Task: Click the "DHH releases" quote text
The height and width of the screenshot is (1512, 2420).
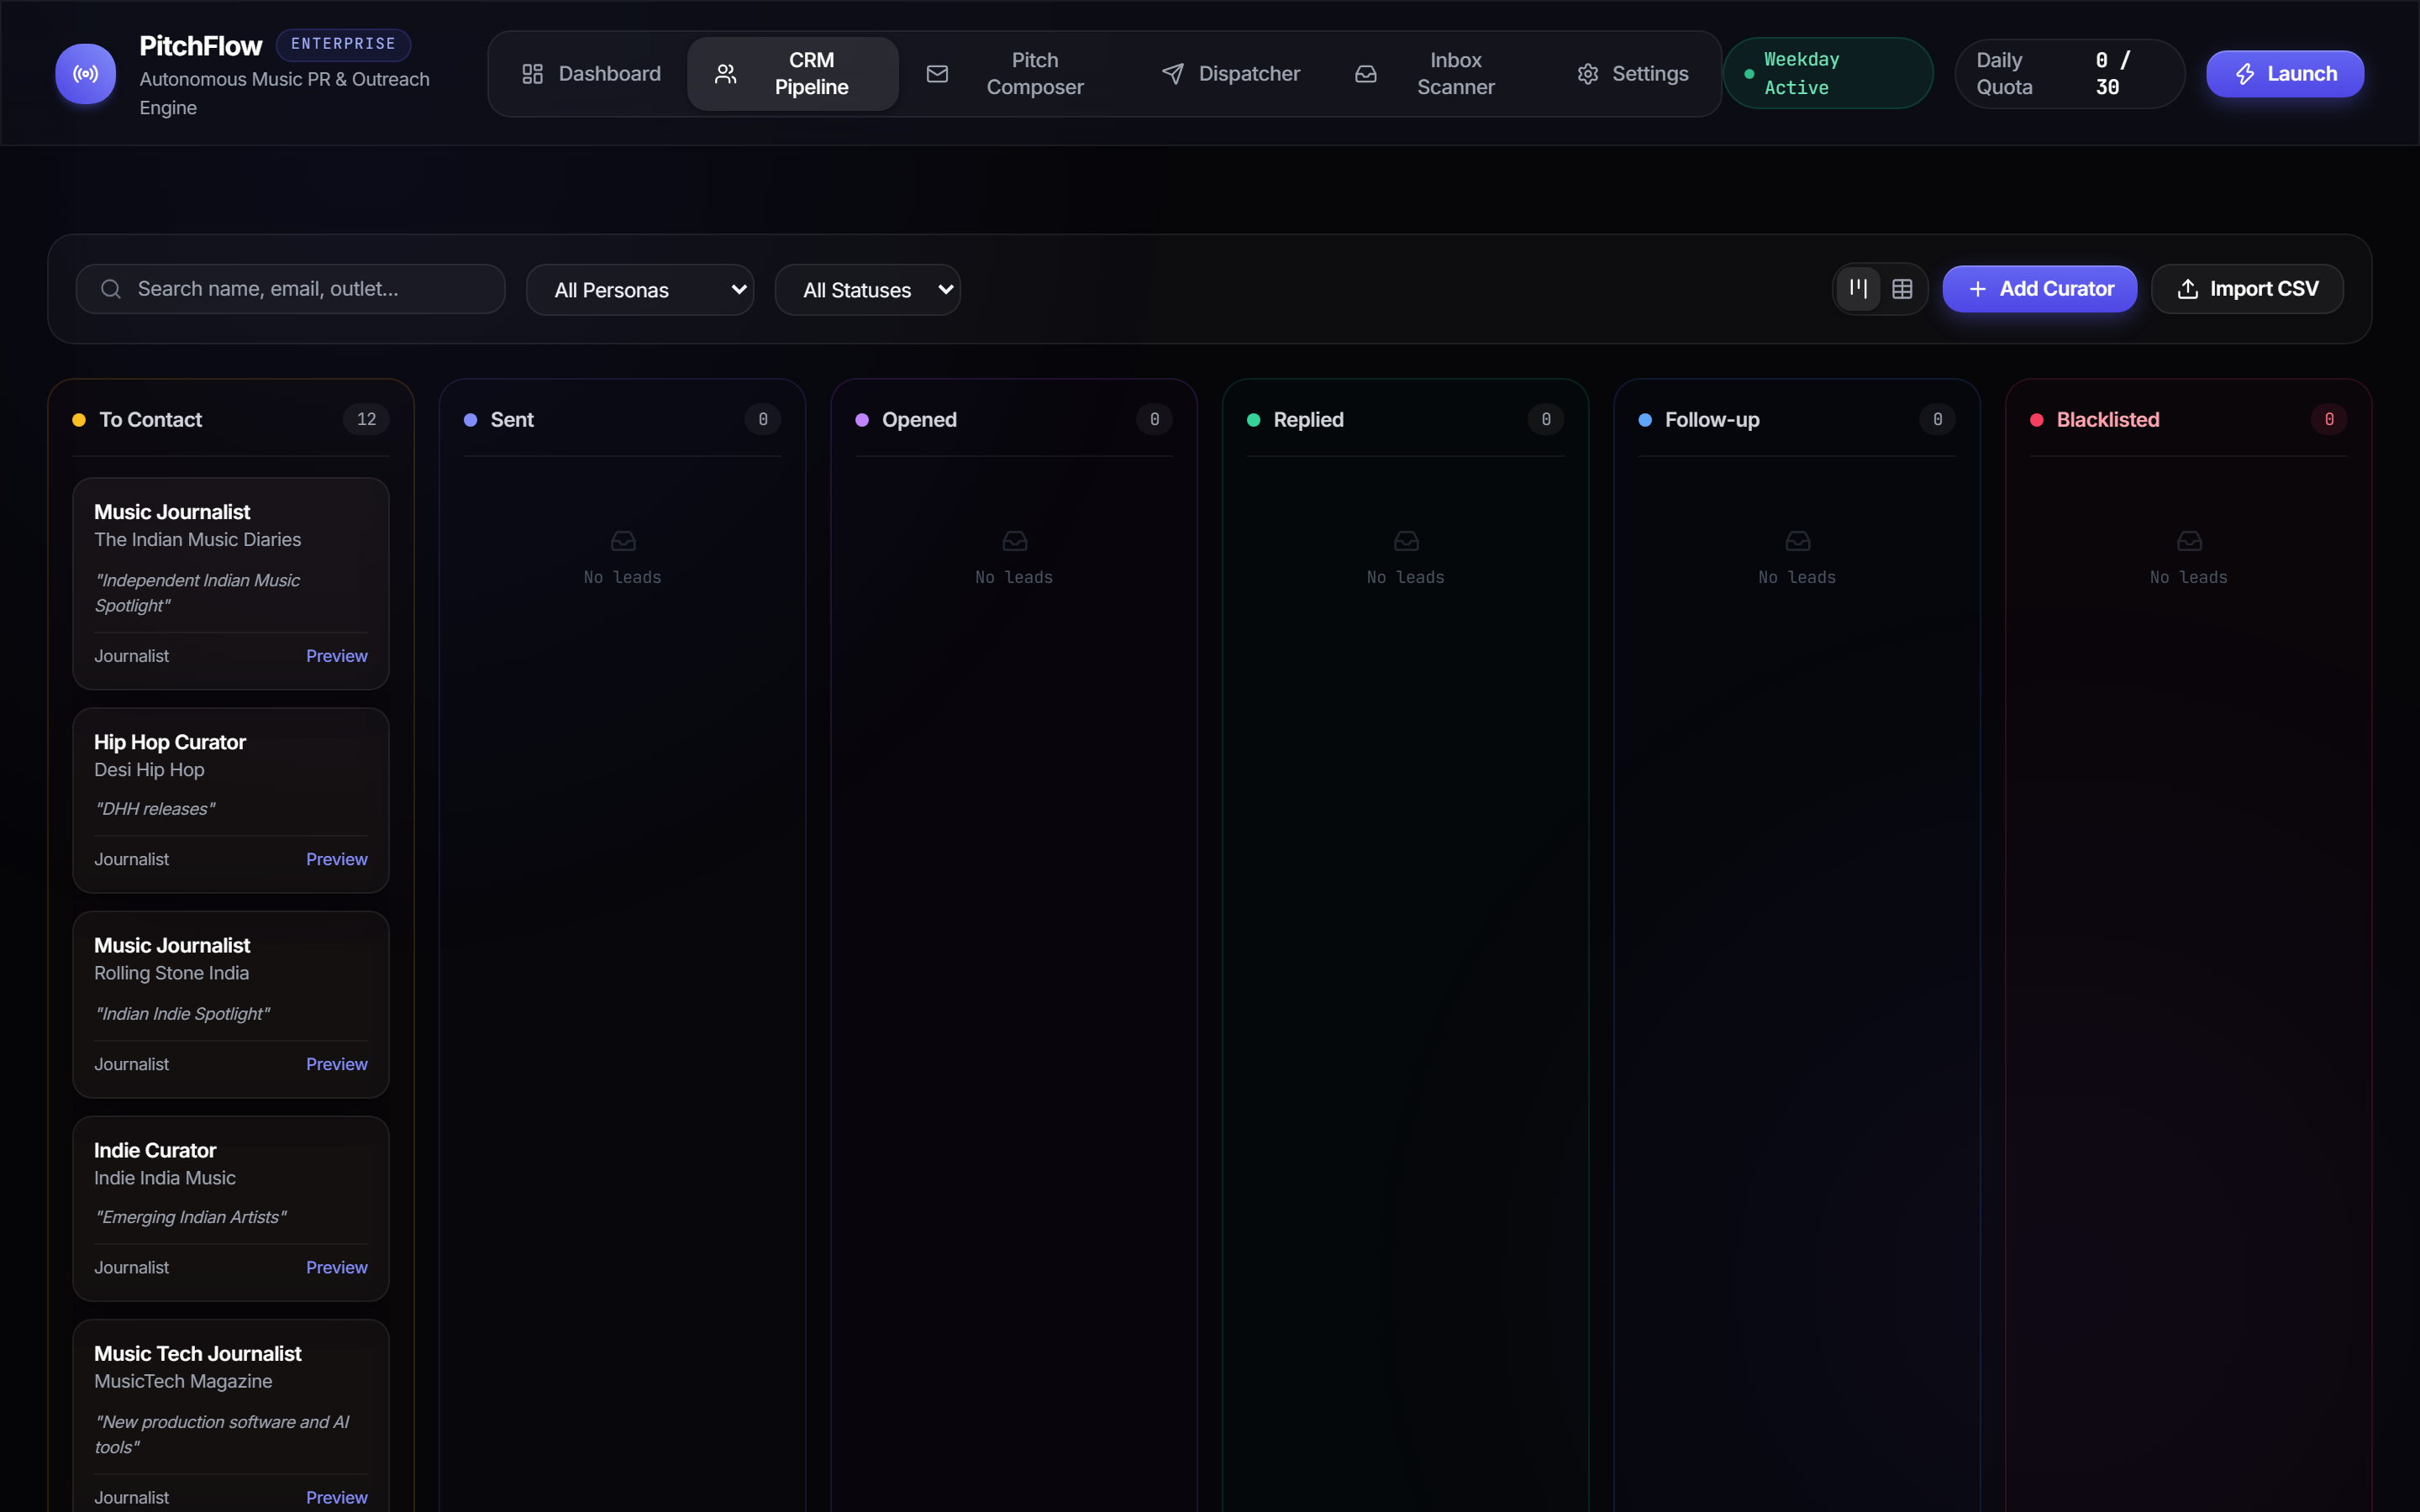Action: tap(155, 809)
